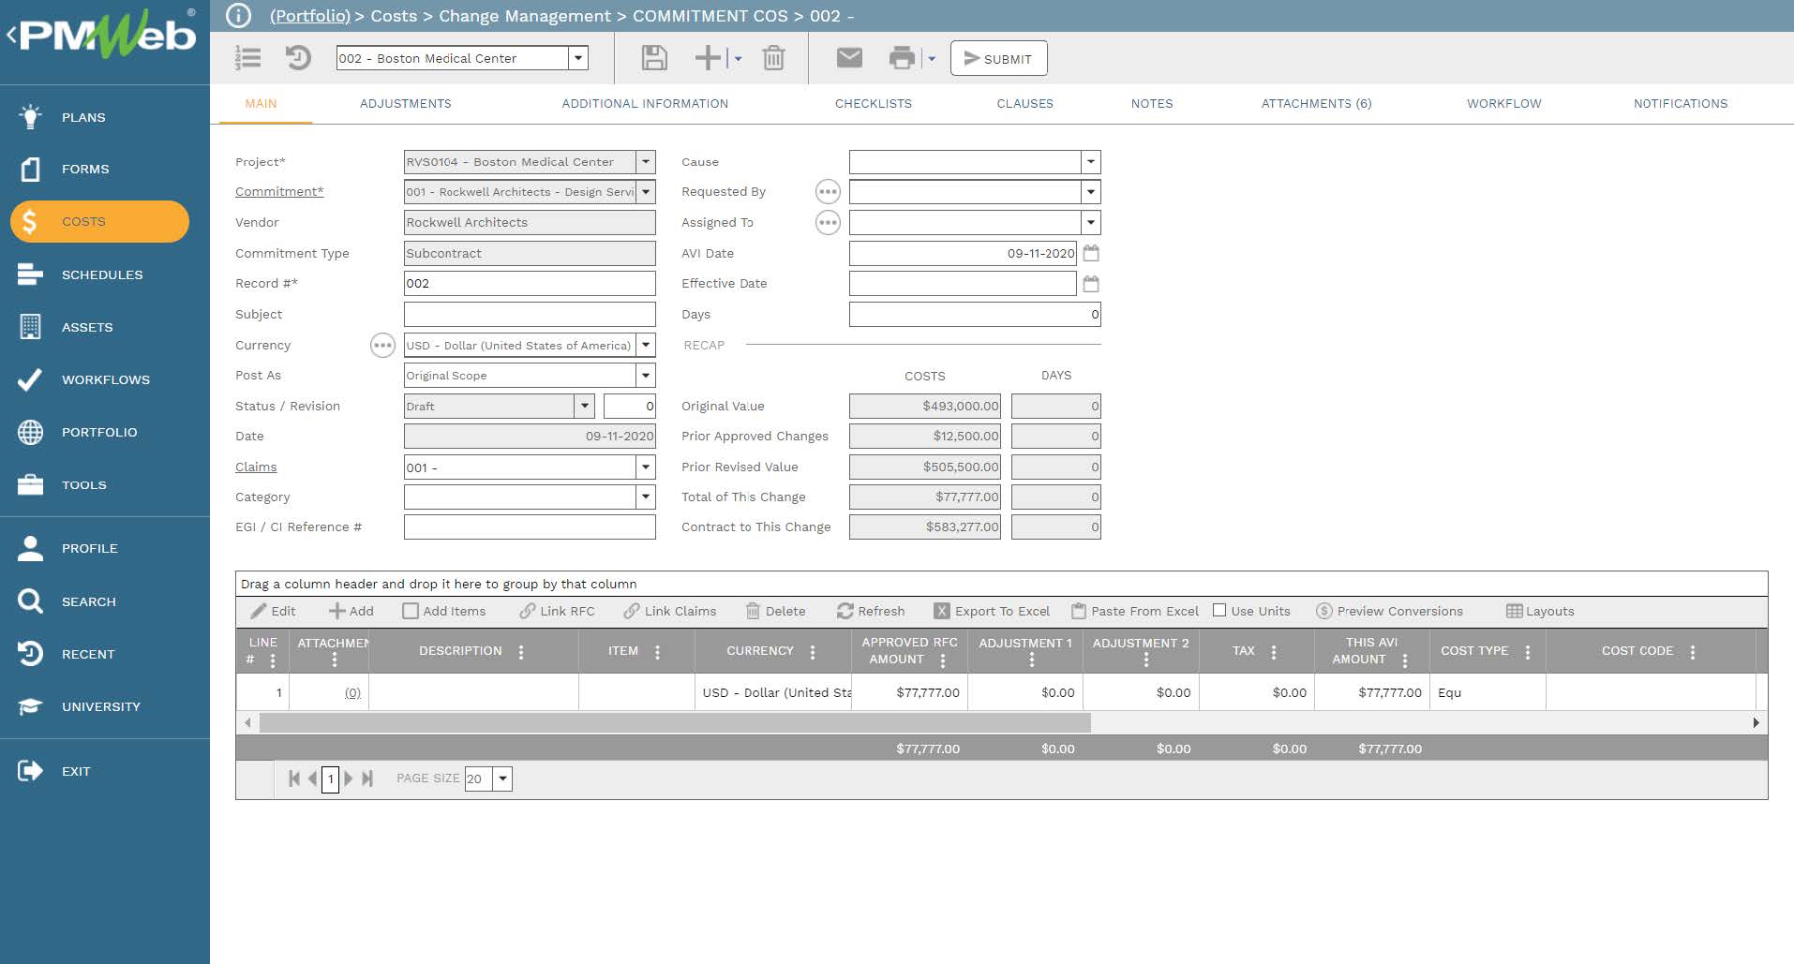Open Layouts in grid toolbar

[1540, 611]
